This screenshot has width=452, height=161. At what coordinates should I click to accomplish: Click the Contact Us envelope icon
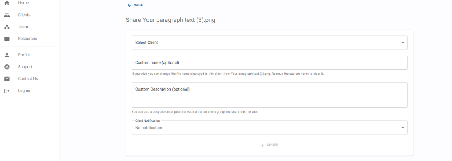(x=7, y=79)
